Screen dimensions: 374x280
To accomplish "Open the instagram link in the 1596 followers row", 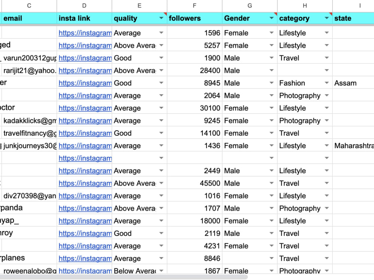I will click(85, 33).
